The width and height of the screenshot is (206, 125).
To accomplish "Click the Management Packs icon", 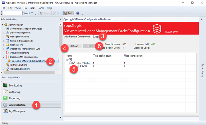I will coord(8,36).
